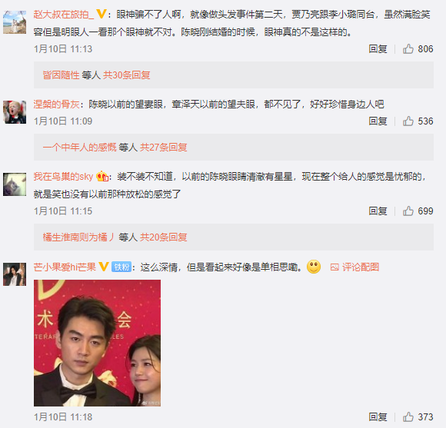Expand the 共27条回复 reply thread
This screenshot has width=446, height=428.
coord(164,148)
